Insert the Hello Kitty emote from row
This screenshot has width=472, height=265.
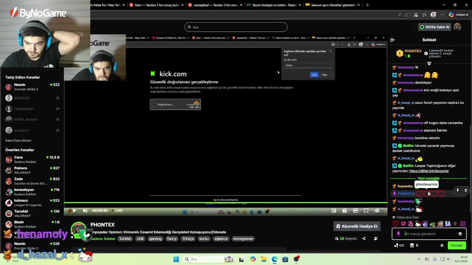point(418,224)
